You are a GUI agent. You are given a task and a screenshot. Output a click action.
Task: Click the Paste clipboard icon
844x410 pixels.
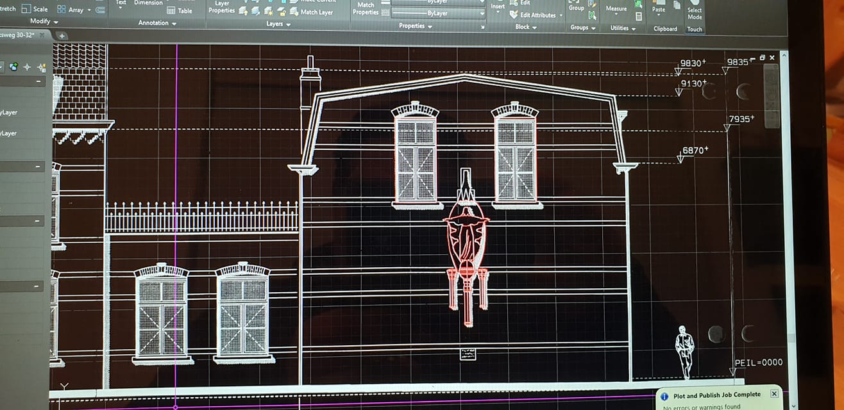[659, 6]
